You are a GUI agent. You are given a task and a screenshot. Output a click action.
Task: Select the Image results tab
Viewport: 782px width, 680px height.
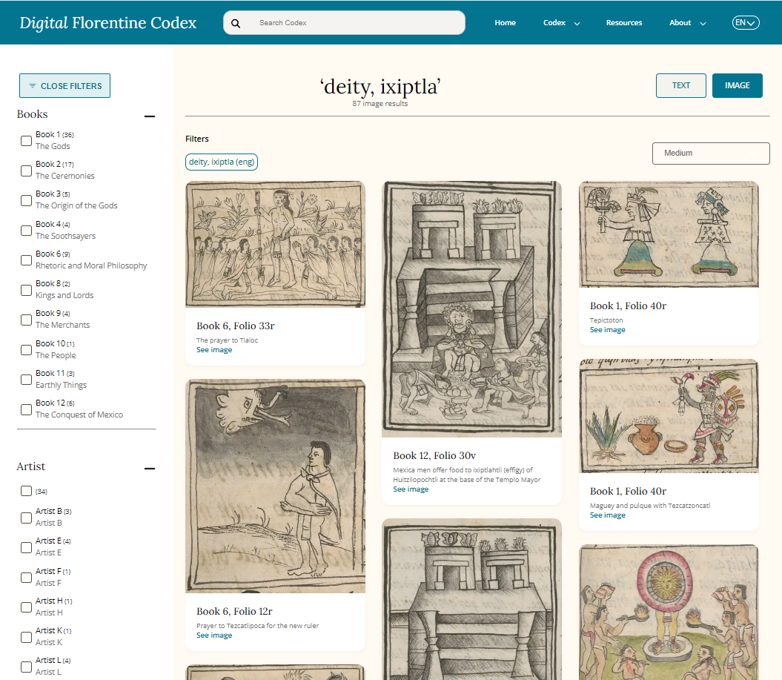pyautogui.click(x=737, y=86)
